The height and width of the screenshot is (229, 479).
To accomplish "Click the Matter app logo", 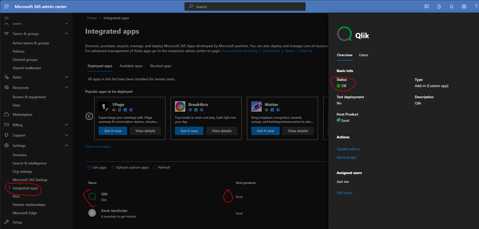I will [x=256, y=107].
